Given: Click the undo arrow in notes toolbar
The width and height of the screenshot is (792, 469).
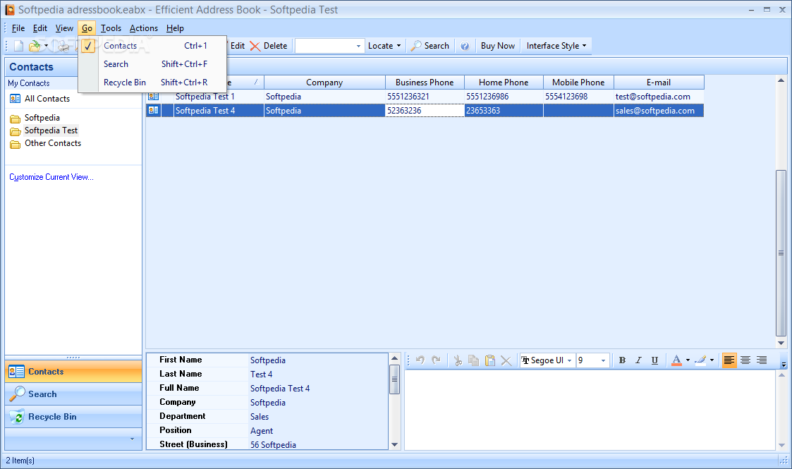Looking at the screenshot, I should [x=420, y=360].
